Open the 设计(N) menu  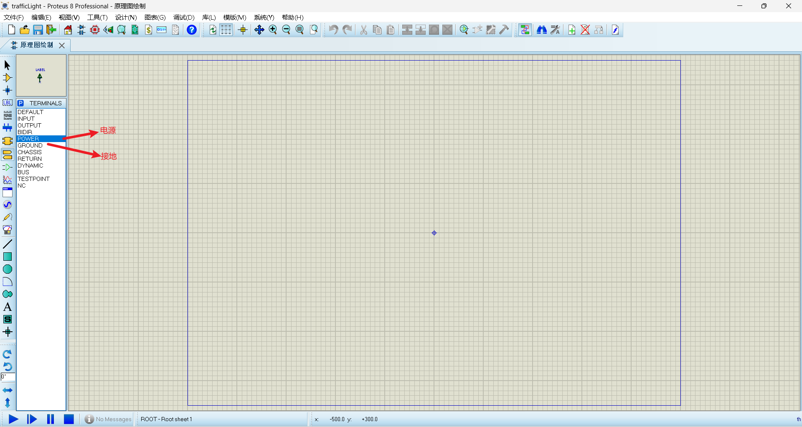[x=126, y=17]
